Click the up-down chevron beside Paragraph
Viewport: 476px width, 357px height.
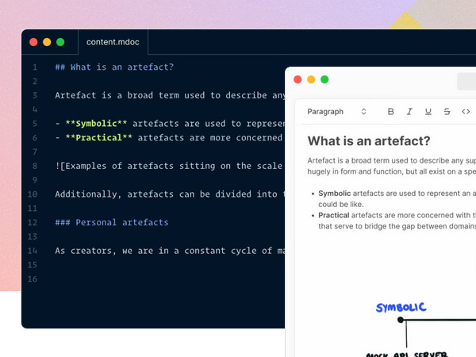point(363,112)
